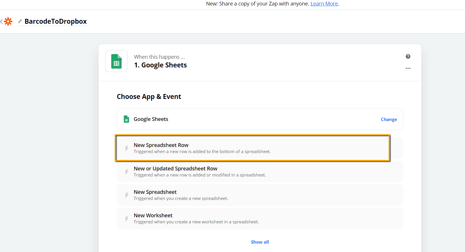Expand trigger list with Show all
Screen dimensions: 465x252
coord(260,242)
